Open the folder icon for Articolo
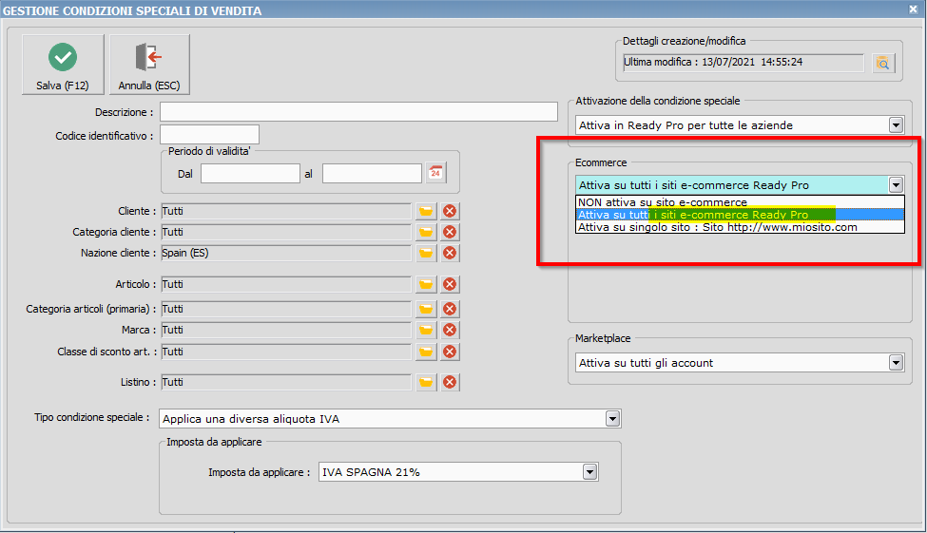927x533 pixels. point(426,284)
